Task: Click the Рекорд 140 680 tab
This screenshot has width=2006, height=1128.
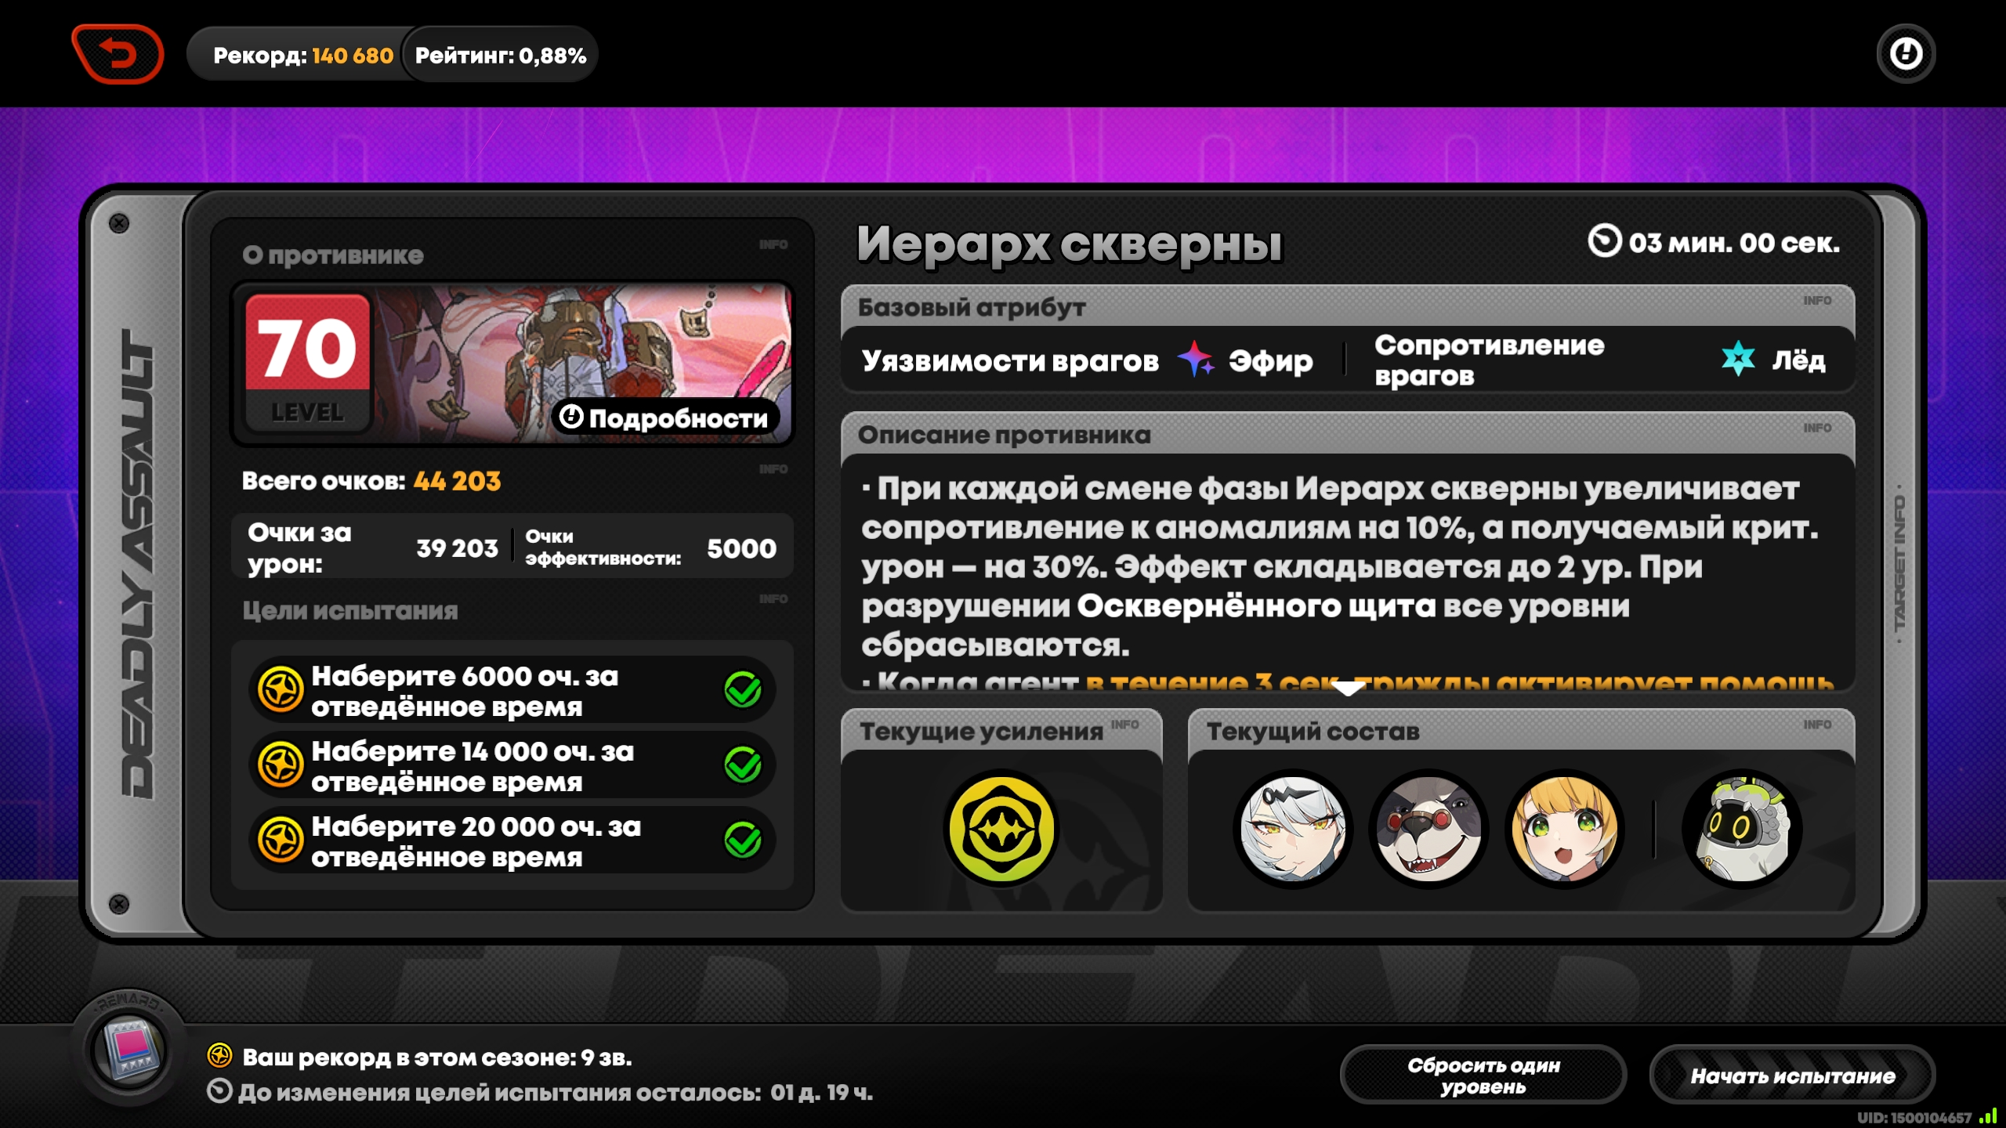Action: [x=302, y=56]
